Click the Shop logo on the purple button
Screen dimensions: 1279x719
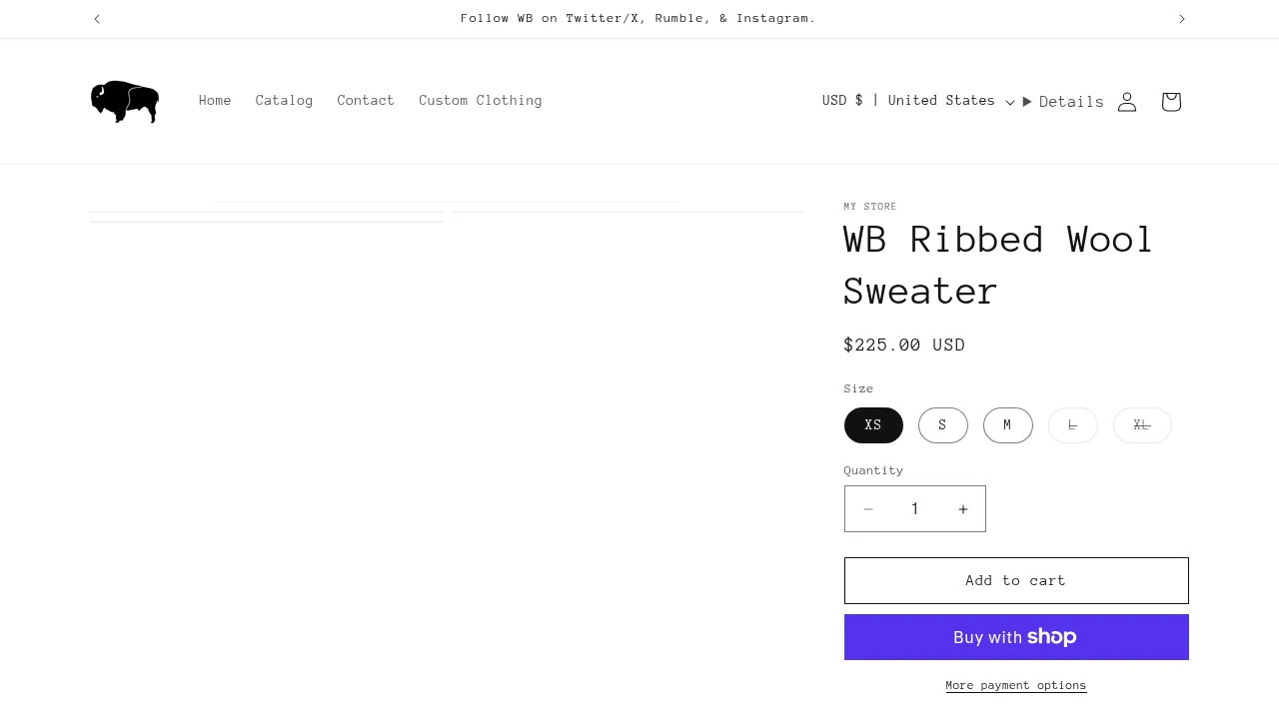click(1052, 636)
